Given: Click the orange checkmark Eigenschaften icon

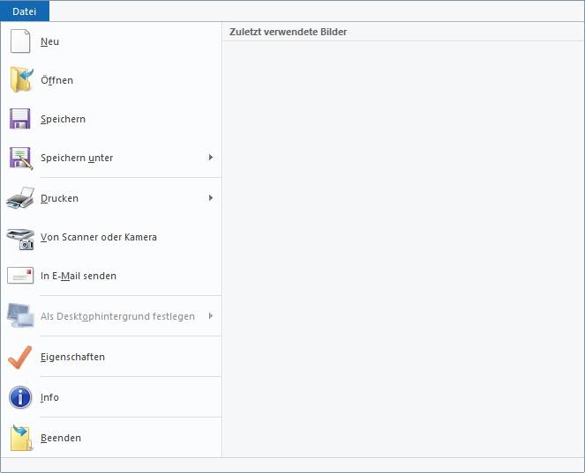Looking at the screenshot, I should pos(20,357).
